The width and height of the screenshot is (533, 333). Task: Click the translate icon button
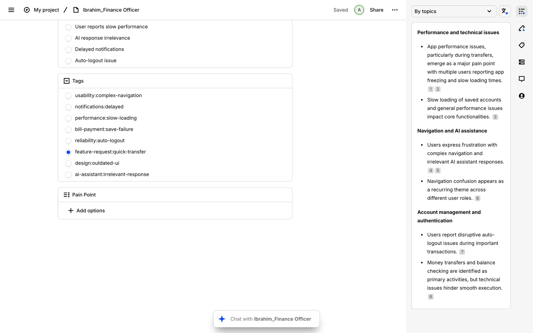(x=504, y=11)
